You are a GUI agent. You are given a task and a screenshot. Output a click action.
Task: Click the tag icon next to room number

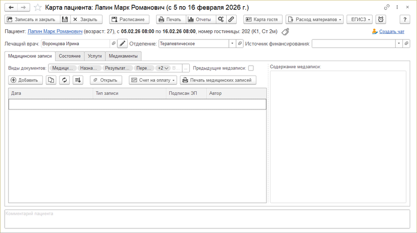tap(285, 32)
